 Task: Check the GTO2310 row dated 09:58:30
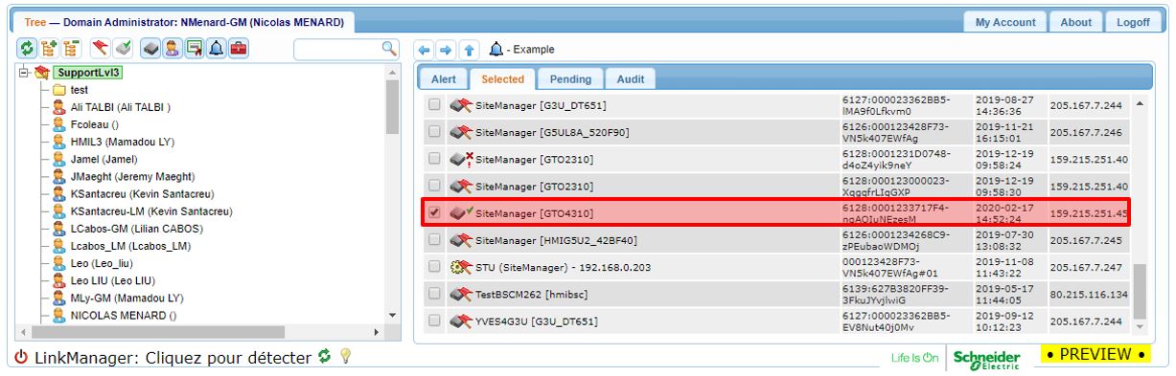pos(434,186)
